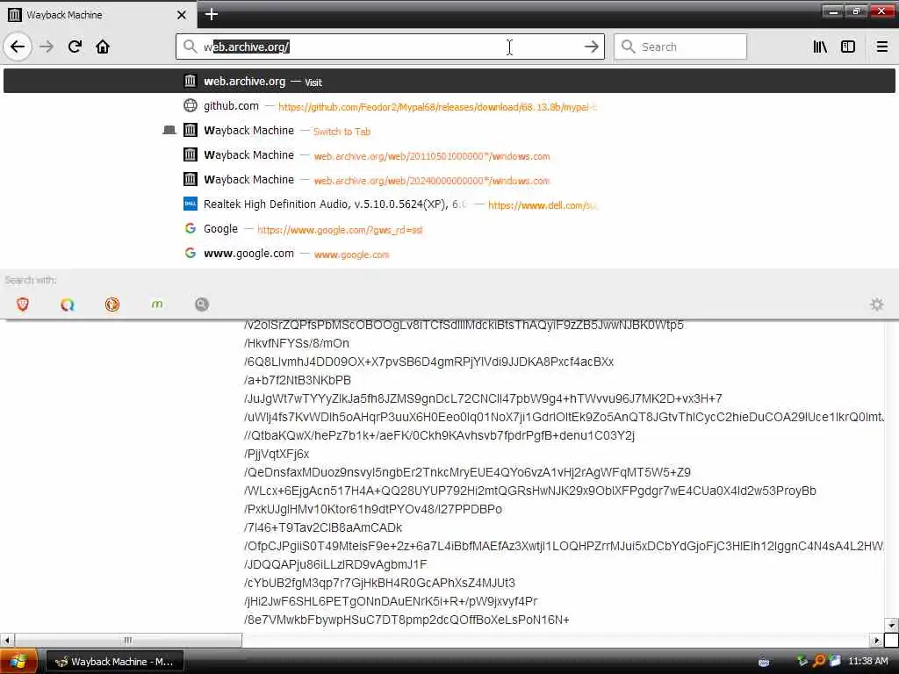Screen dimensions: 899x674
Task: Choose the web.archive.org Visit suggestion
Action: click(x=449, y=82)
